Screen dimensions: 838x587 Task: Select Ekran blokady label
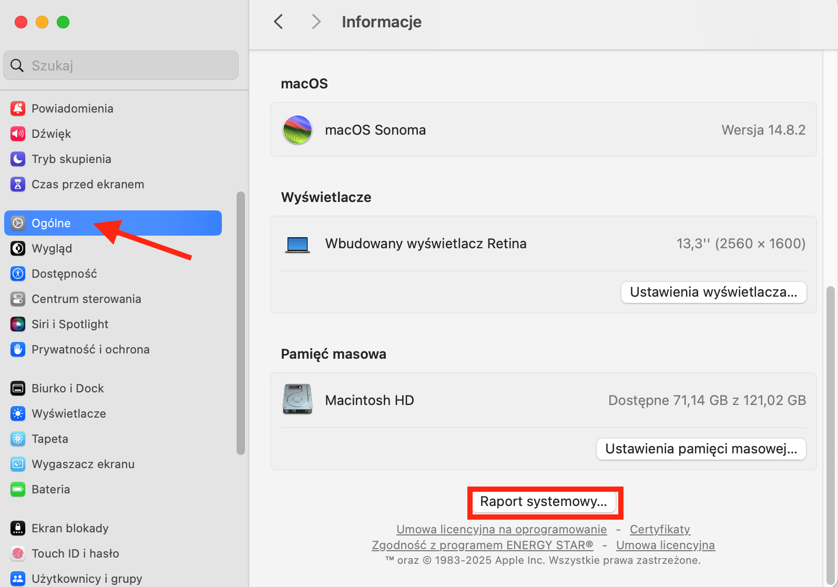[70, 528]
